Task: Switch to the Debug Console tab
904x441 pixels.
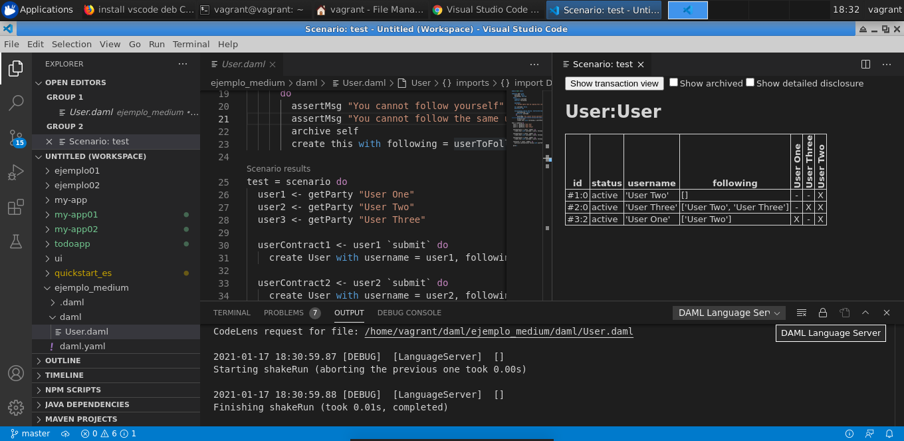Action: 409,313
